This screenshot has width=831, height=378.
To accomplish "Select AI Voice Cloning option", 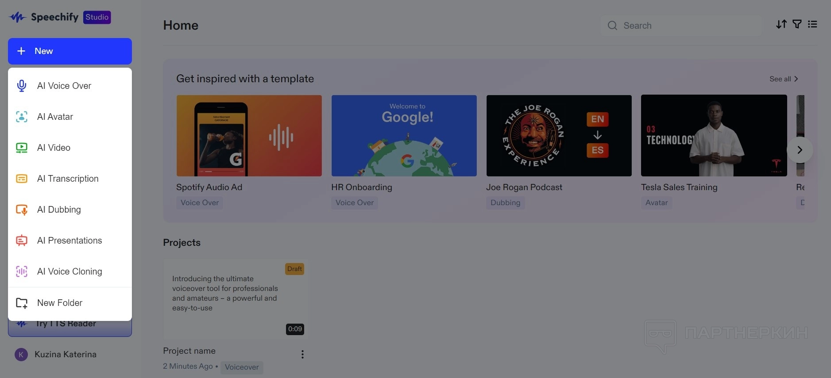I will point(70,271).
